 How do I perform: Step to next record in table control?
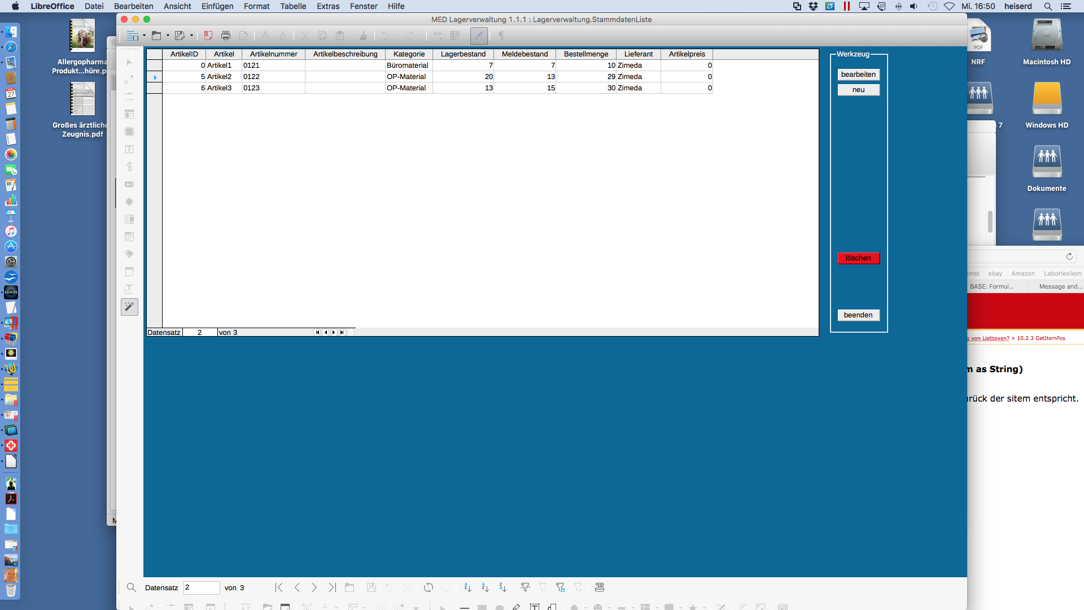pos(334,332)
